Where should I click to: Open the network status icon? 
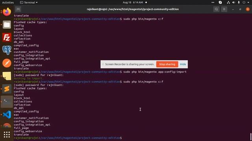[x=228, y=2]
